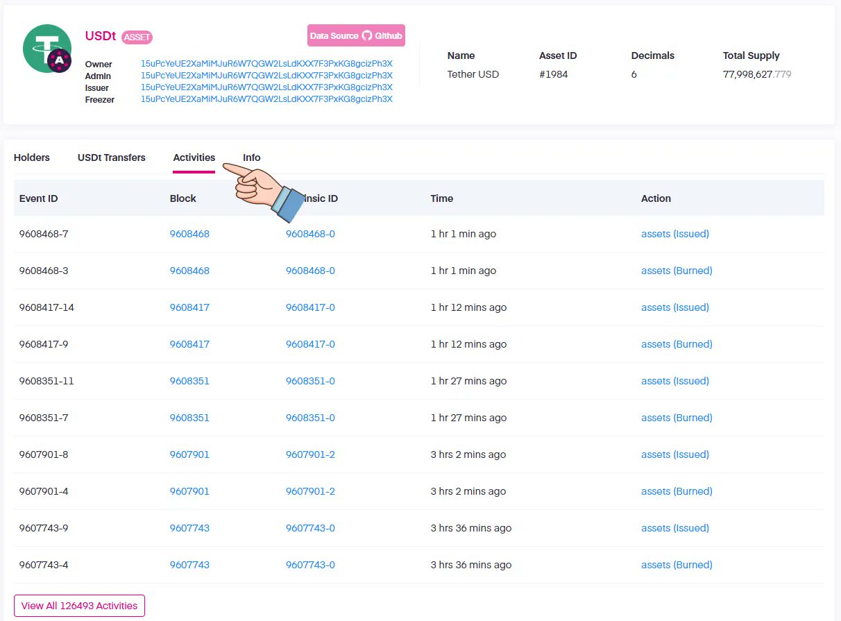Open assets (Issued) for event 9607743-9
The image size is (841, 621).
coord(675,528)
